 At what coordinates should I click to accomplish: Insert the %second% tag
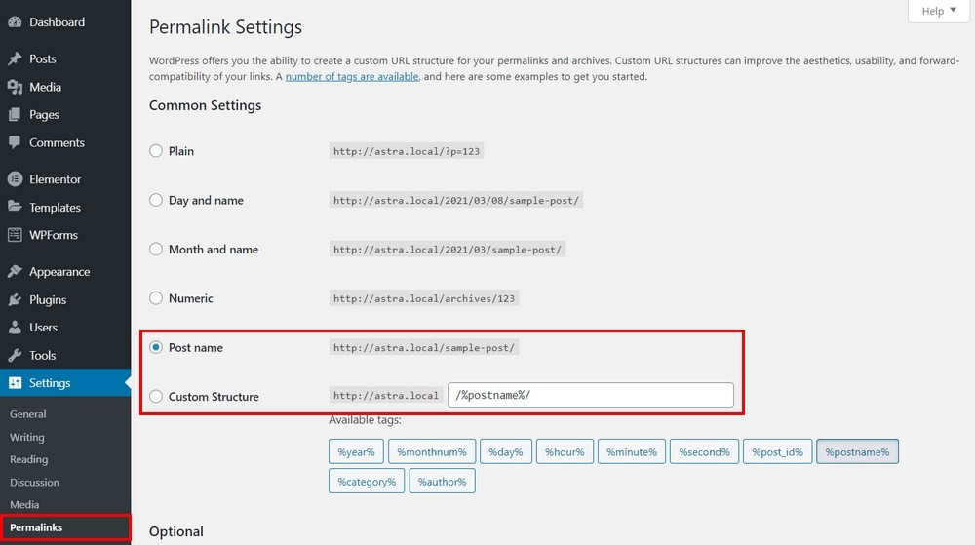pyautogui.click(x=705, y=451)
